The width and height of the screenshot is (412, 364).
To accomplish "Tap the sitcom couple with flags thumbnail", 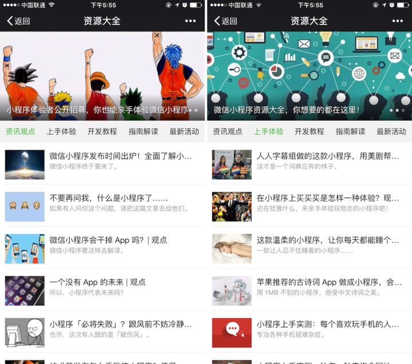I will pyautogui.click(x=232, y=164).
